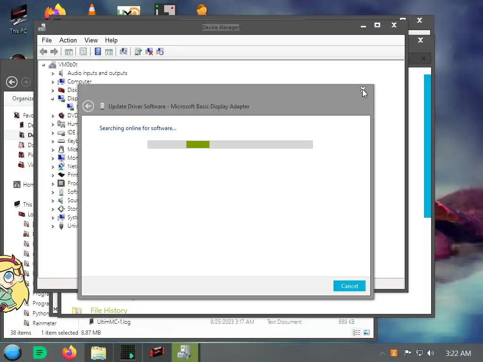Select the UltimMC-1.log file

click(x=114, y=322)
